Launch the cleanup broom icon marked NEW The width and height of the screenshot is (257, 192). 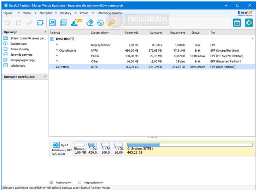coord(76,23)
